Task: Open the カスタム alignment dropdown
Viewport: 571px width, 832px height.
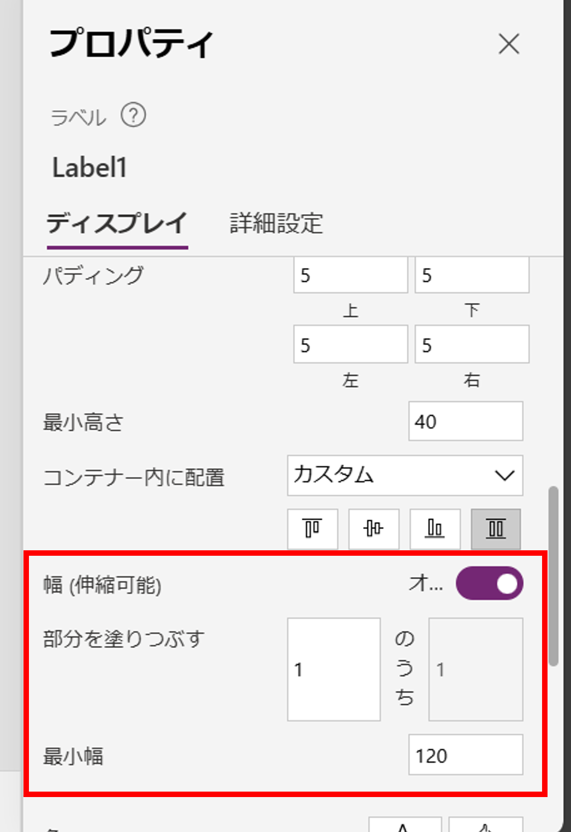Action: 405,476
